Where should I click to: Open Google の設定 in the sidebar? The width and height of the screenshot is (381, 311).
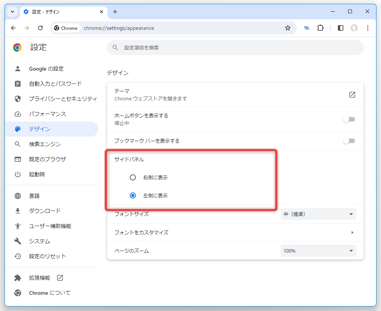(x=52, y=69)
